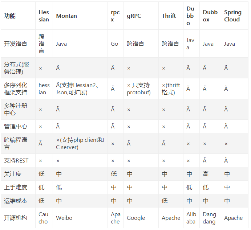The width and height of the screenshot is (251, 230).
Task: Select Apache under the rpcx column
Action: pos(116,218)
